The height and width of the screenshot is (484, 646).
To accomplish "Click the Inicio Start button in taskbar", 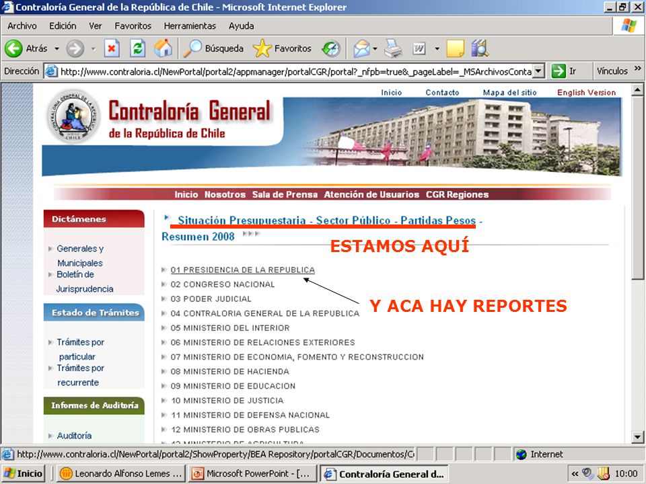I will pyautogui.click(x=24, y=474).
